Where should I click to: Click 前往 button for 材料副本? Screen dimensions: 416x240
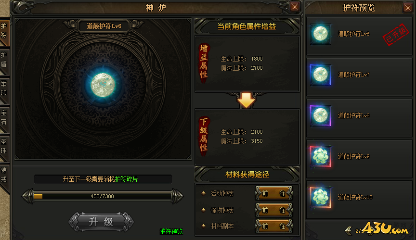pos(274,226)
